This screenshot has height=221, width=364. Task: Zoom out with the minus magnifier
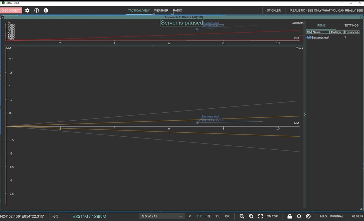242,216
